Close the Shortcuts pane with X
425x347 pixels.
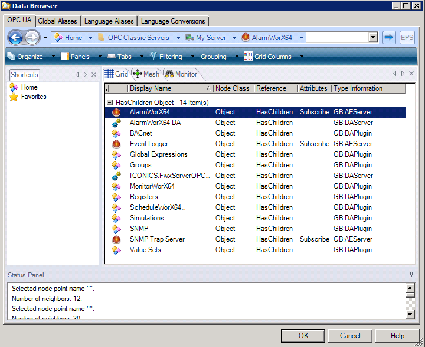94,75
